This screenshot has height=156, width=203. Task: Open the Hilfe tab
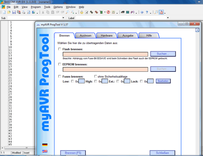[149, 36]
